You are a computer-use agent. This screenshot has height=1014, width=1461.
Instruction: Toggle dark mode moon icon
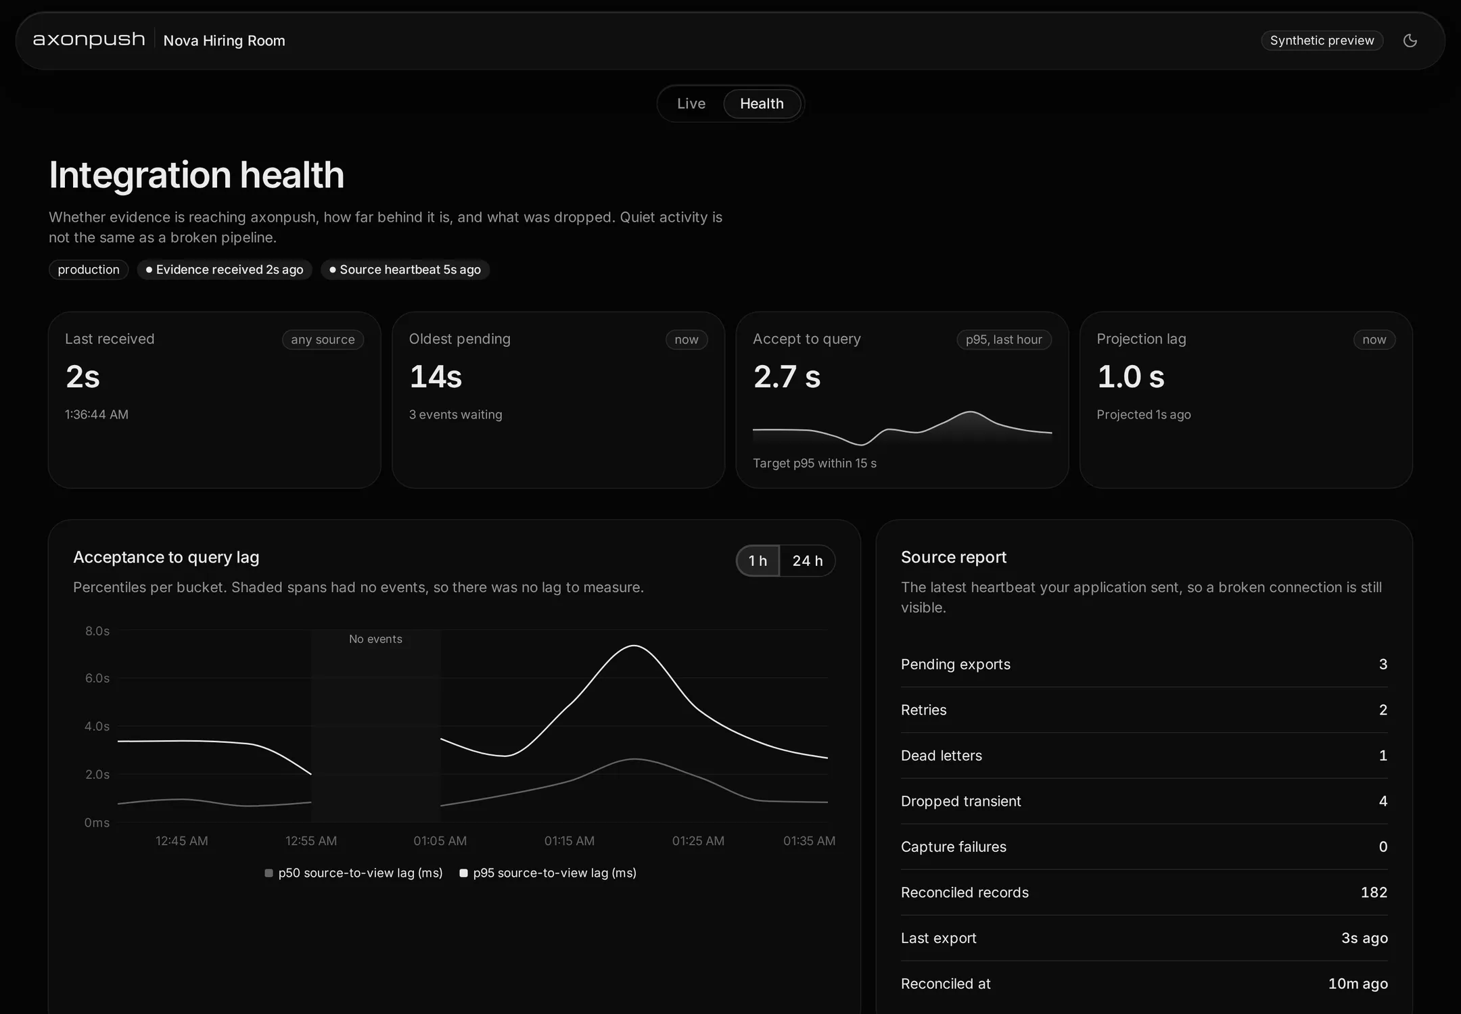[x=1410, y=41]
